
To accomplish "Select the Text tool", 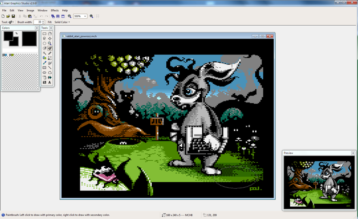I will [50, 82].
